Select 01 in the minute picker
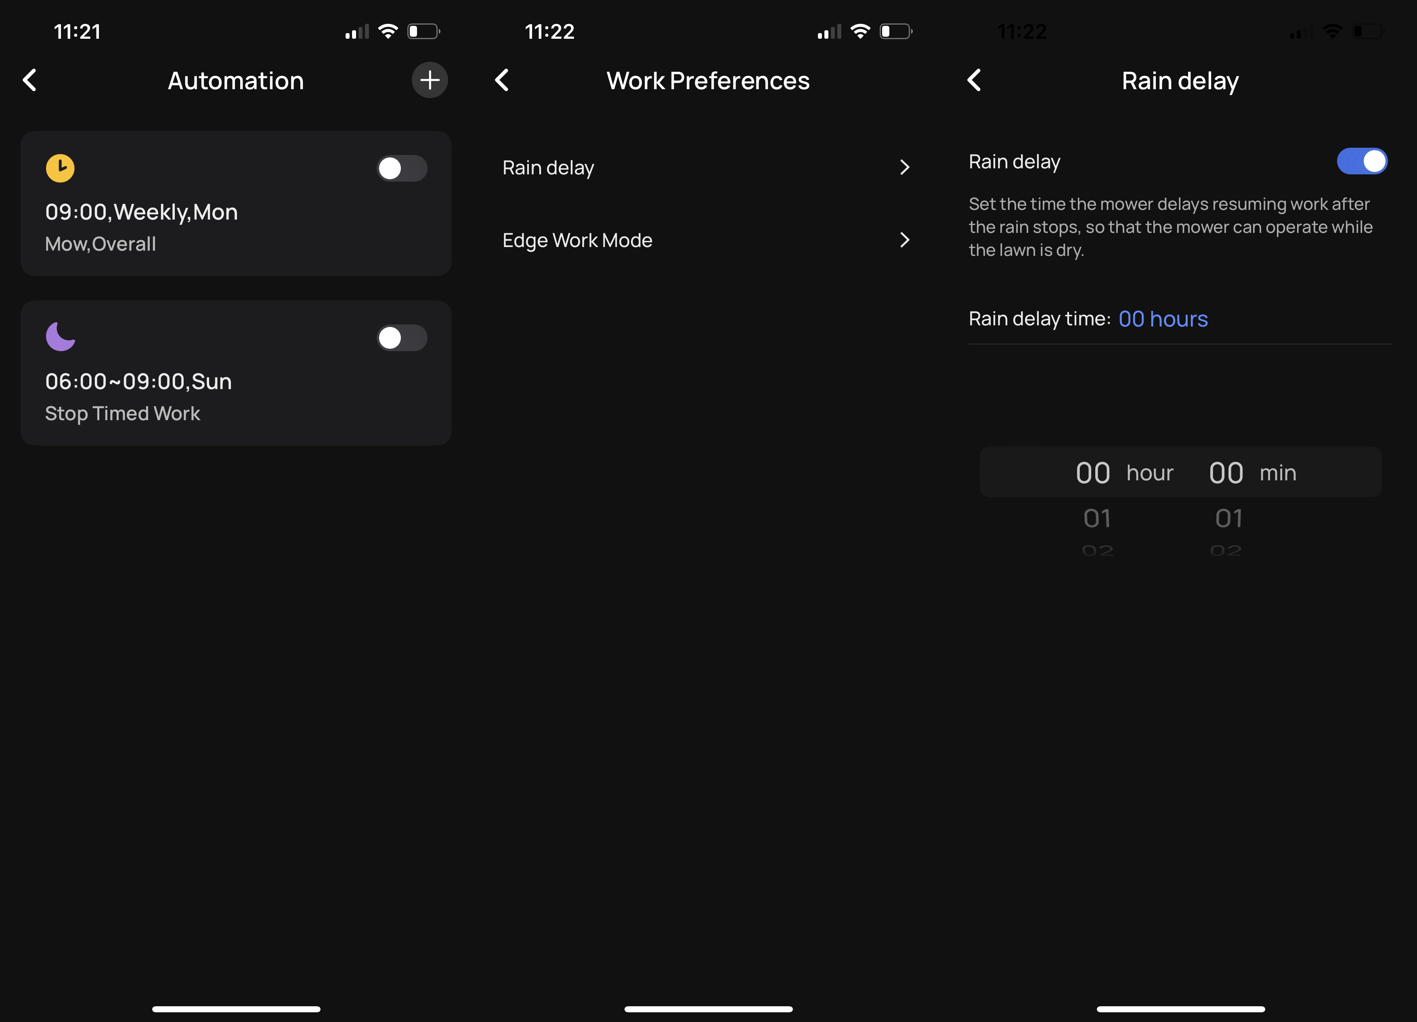1417x1022 pixels. point(1229,519)
